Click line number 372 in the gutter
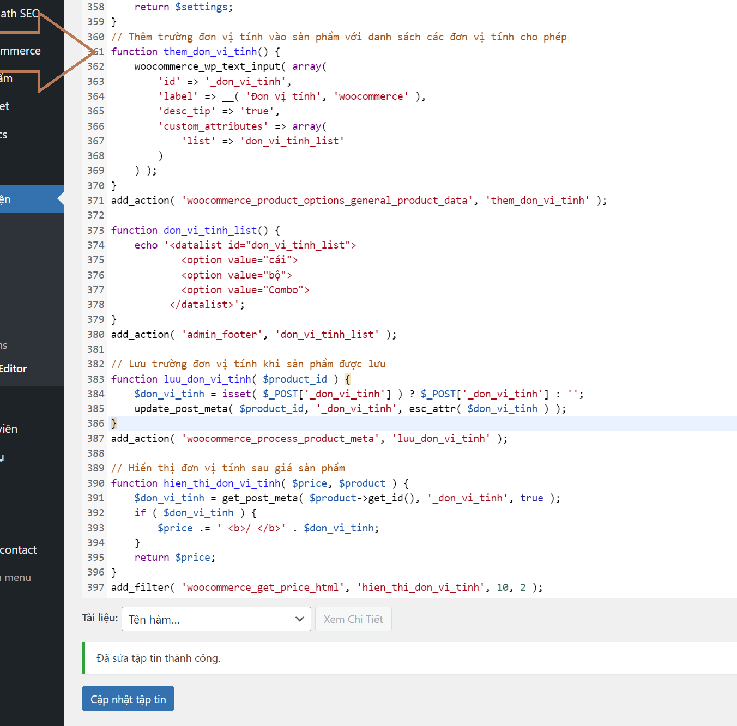 tap(95, 215)
